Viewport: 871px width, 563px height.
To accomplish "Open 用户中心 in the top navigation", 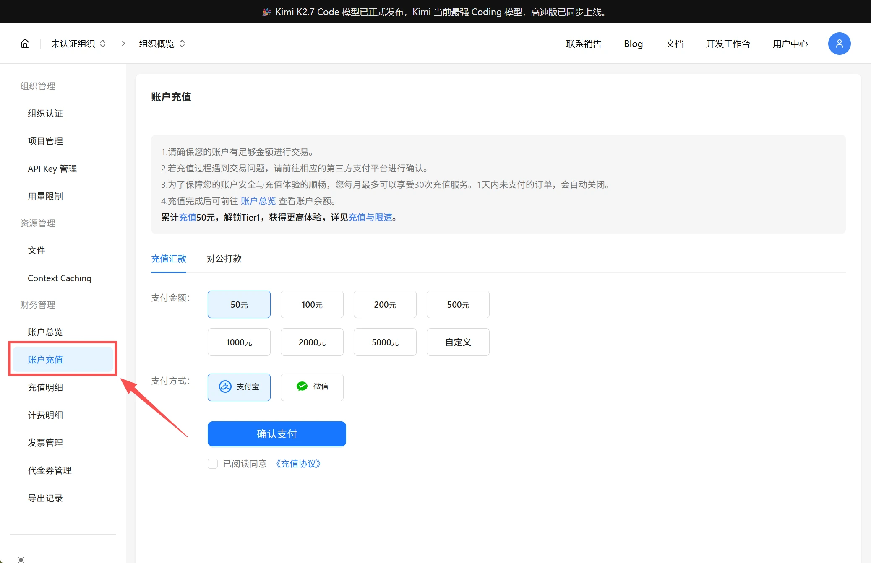I will click(x=790, y=44).
